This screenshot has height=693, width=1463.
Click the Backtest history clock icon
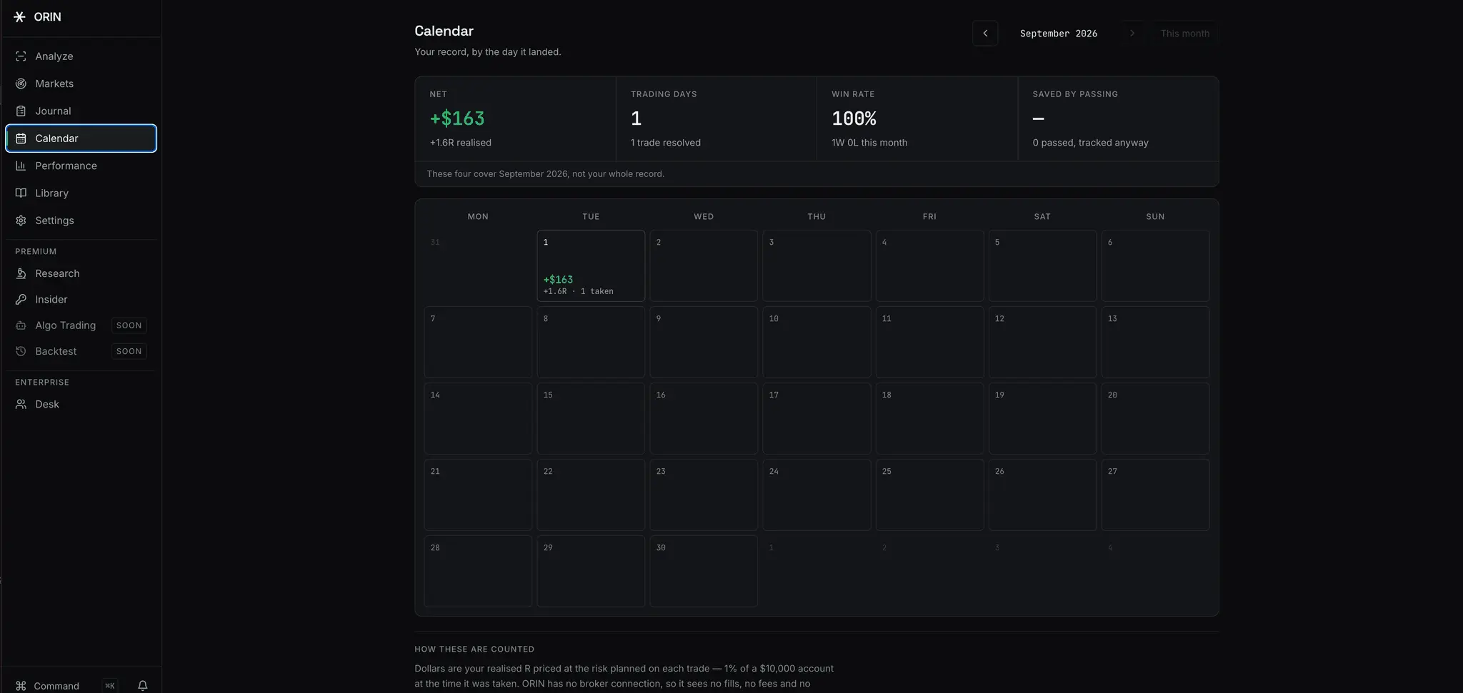pyautogui.click(x=21, y=351)
